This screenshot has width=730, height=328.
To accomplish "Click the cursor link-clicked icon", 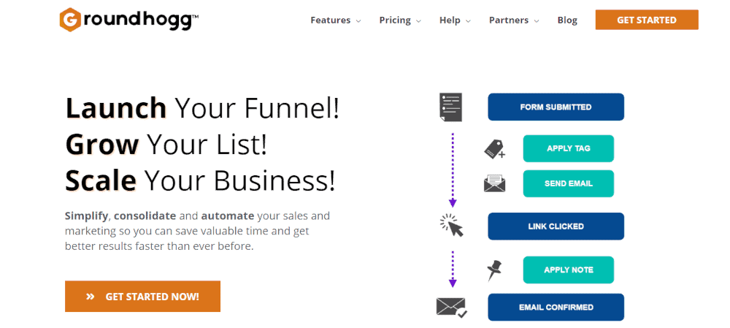I will pos(452,226).
